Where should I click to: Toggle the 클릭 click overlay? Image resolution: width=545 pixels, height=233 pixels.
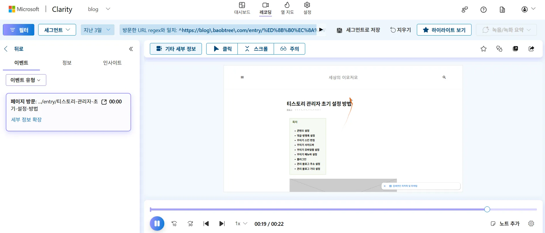(222, 49)
